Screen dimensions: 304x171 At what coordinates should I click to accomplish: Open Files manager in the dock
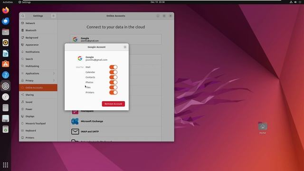click(x=5, y=32)
